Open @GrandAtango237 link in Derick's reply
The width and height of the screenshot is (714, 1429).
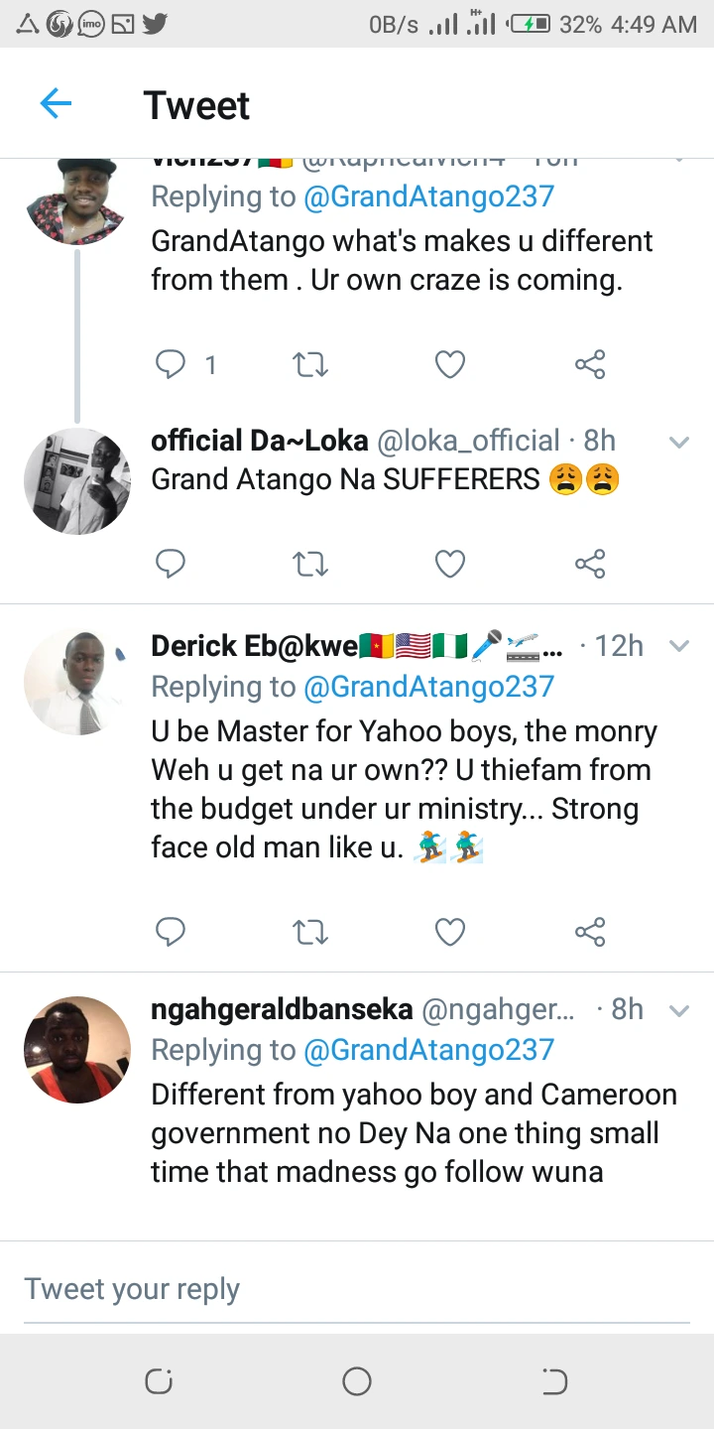tap(428, 687)
